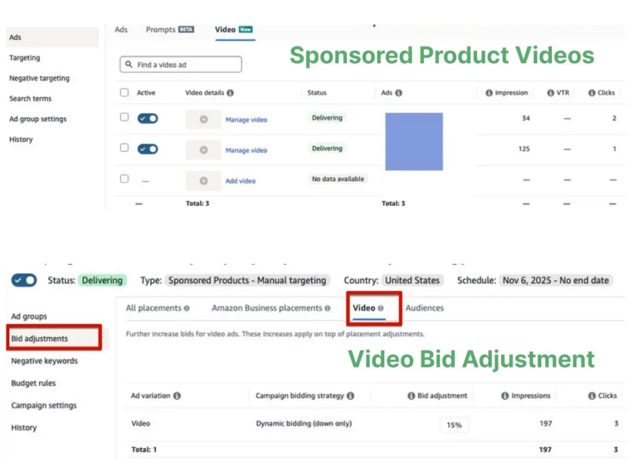This screenshot has height=469, width=633.
Task: Open info icon beside Campaign bidding strategy header
Action: coord(350,396)
